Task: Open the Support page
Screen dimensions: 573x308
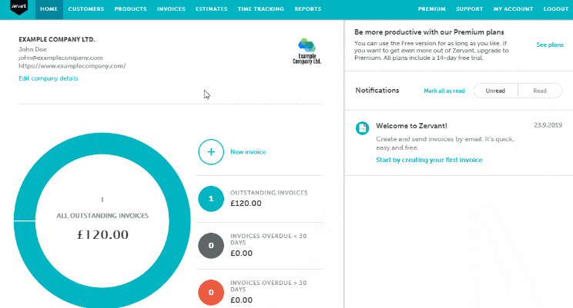Action: [469, 9]
